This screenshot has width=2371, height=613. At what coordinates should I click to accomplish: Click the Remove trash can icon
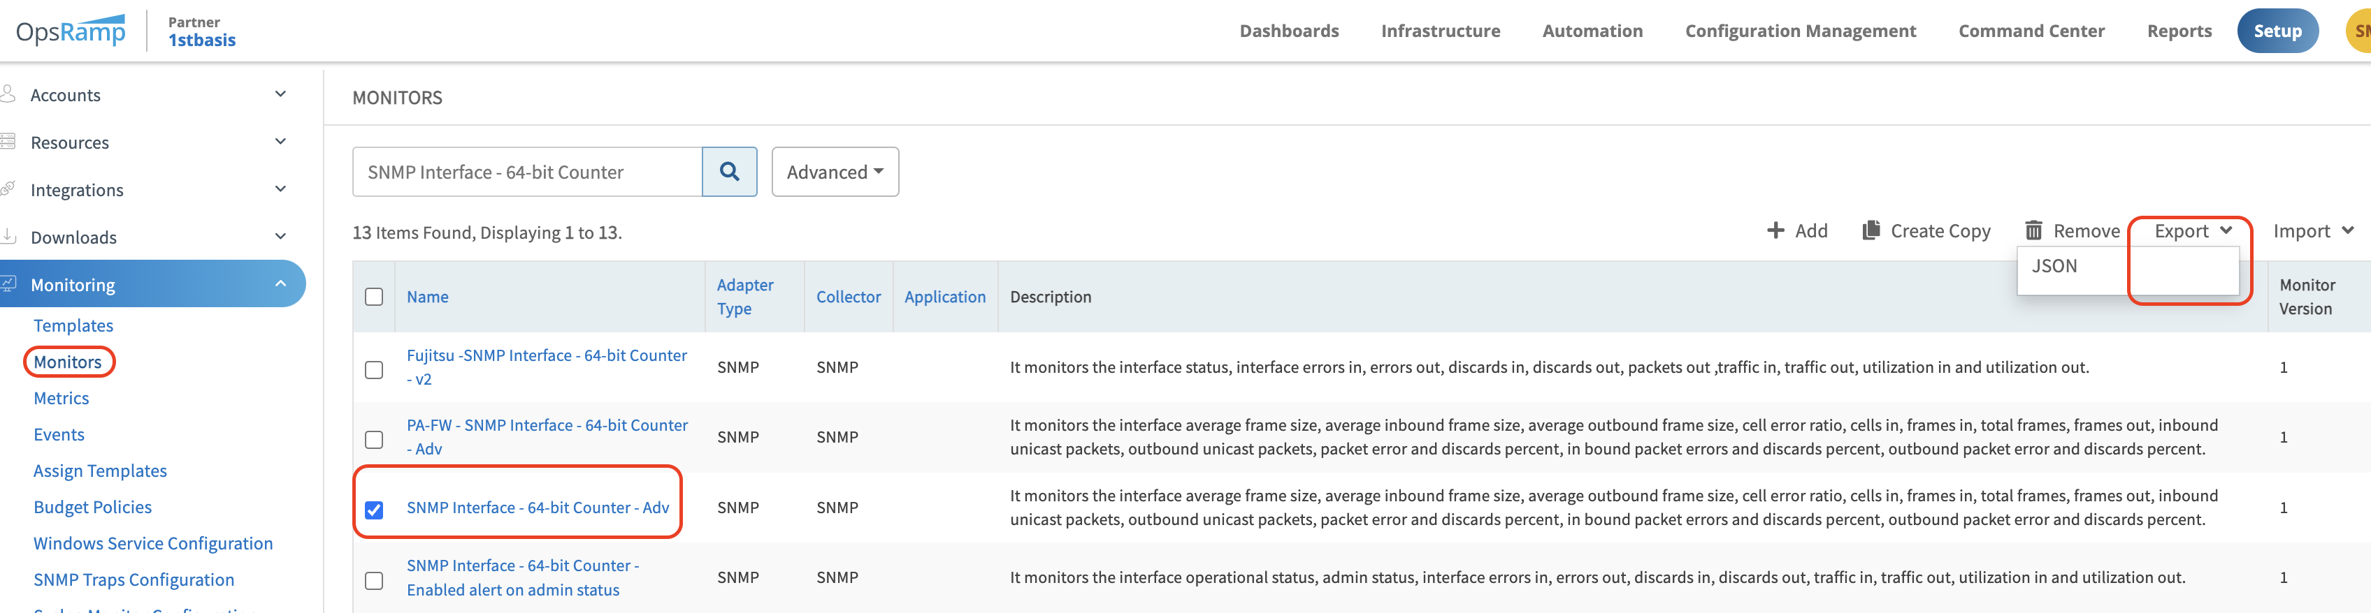pyautogui.click(x=2033, y=230)
